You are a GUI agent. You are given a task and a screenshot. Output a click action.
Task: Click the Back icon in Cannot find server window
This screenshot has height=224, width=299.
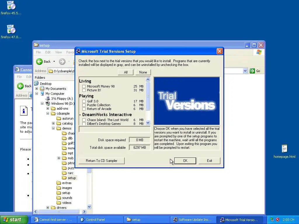(20, 86)
